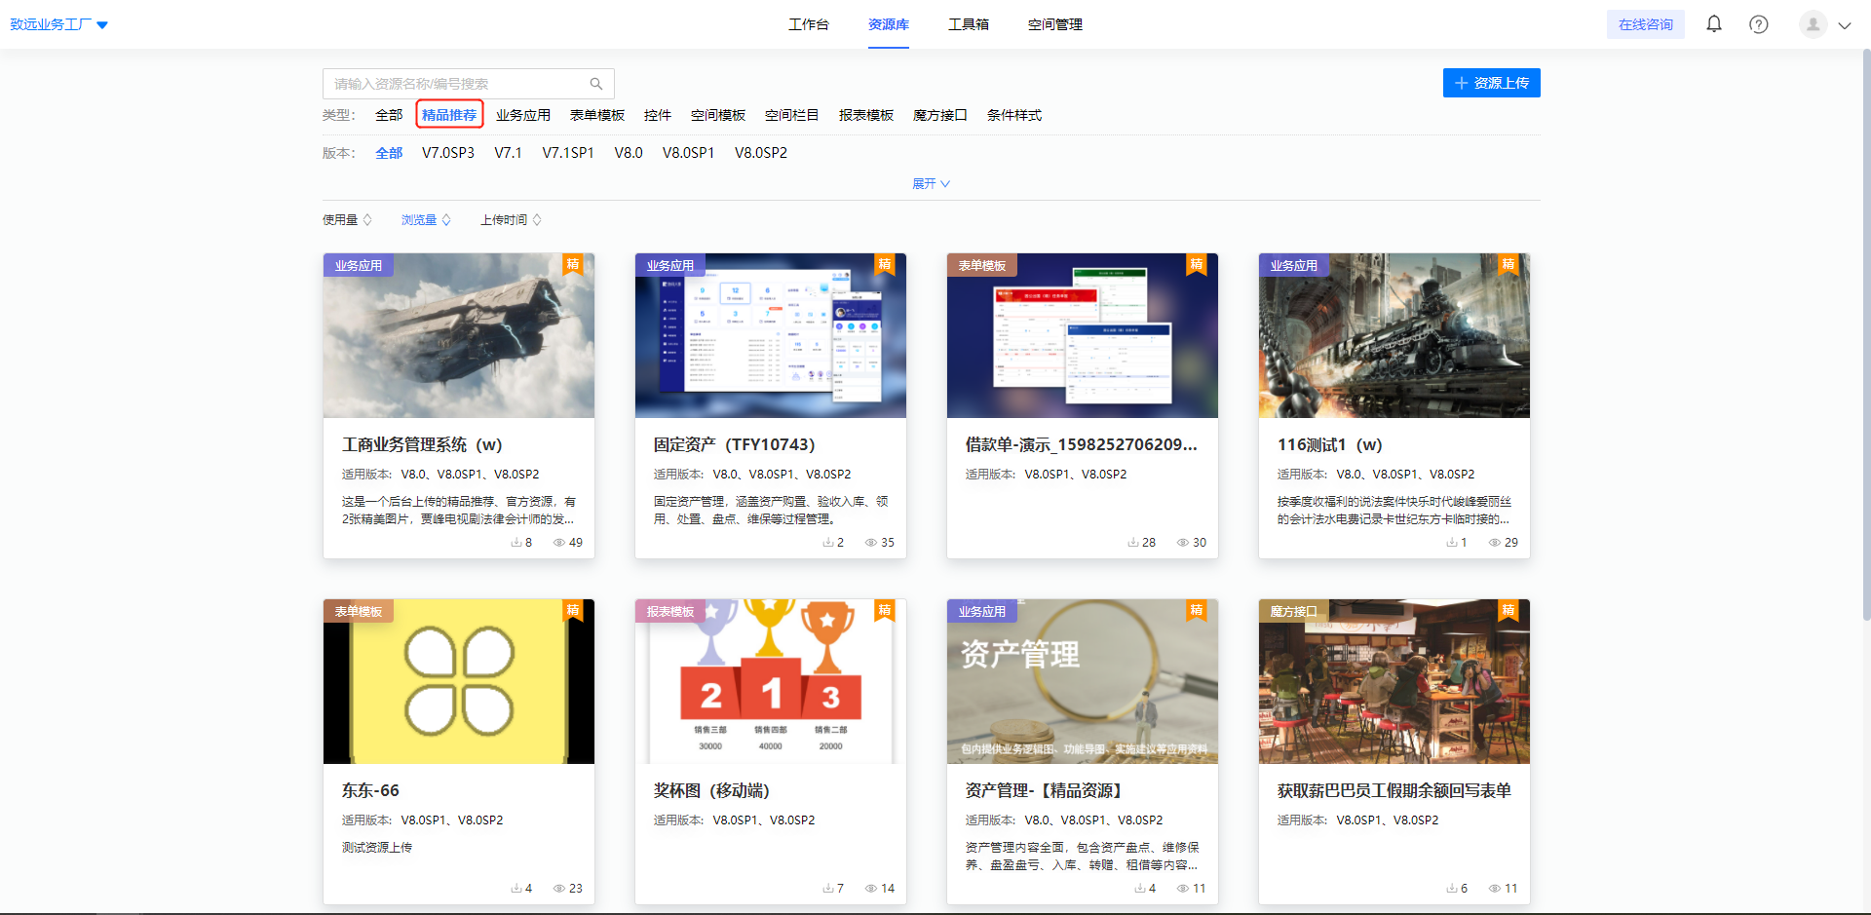
Task: Click 报表模板 tag on 奖杯图 card
Action: point(670,611)
